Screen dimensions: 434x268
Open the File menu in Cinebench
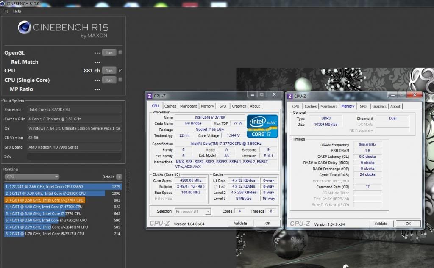pyautogui.click(x=6, y=11)
